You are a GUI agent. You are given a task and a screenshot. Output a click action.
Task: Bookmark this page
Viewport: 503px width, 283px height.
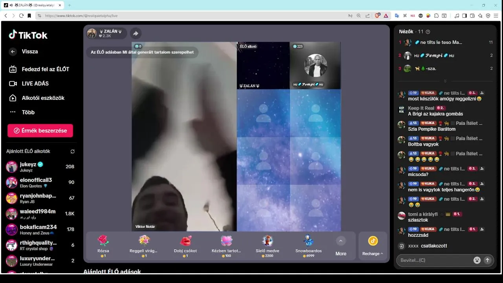pyautogui.click(x=29, y=16)
